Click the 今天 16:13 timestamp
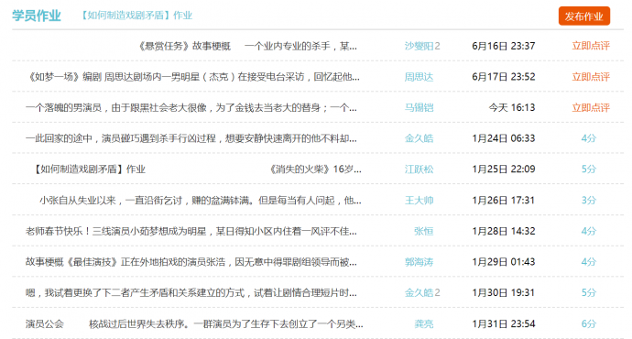Viewport: 632px width, 339px height. point(512,107)
